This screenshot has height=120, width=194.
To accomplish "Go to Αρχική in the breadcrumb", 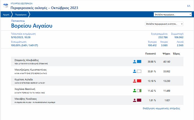I will 6,15.
